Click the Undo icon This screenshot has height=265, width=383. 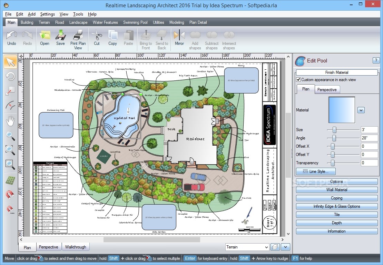coord(11,38)
